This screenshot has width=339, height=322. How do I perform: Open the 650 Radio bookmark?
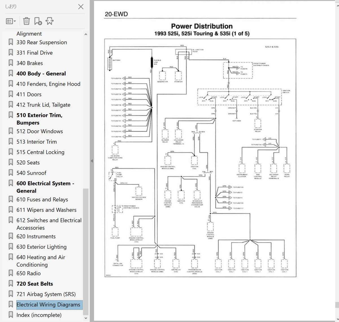click(29, 274)
